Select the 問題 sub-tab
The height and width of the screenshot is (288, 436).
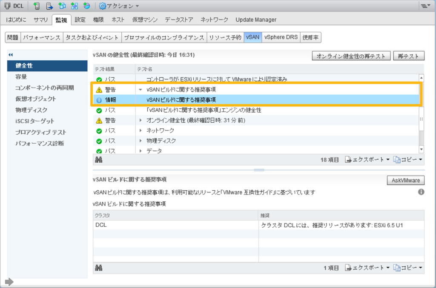click(13, 37)
